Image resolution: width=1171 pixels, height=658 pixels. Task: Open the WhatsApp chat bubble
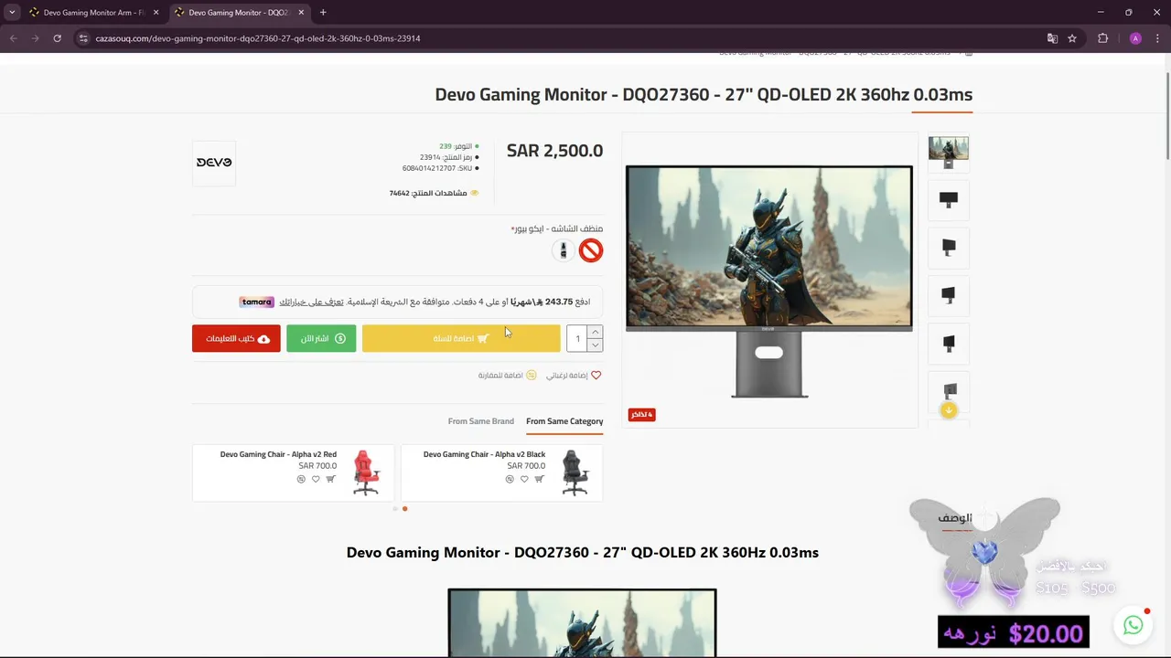point(1133,626)
